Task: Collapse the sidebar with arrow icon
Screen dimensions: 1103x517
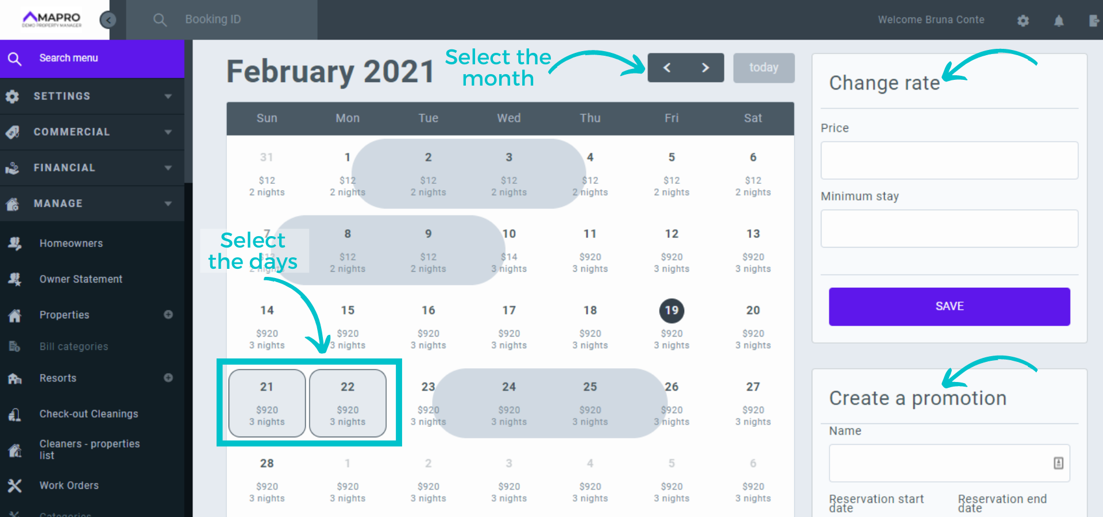Action: [x=108, y=20]
